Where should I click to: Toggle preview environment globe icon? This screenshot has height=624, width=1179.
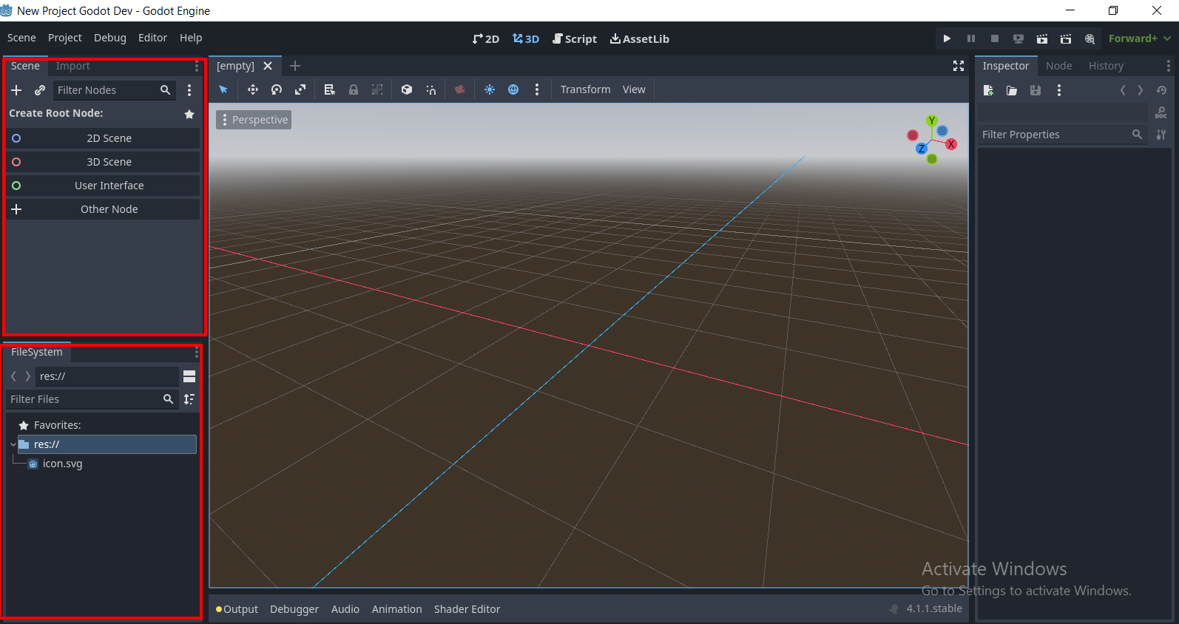[513, 89]
